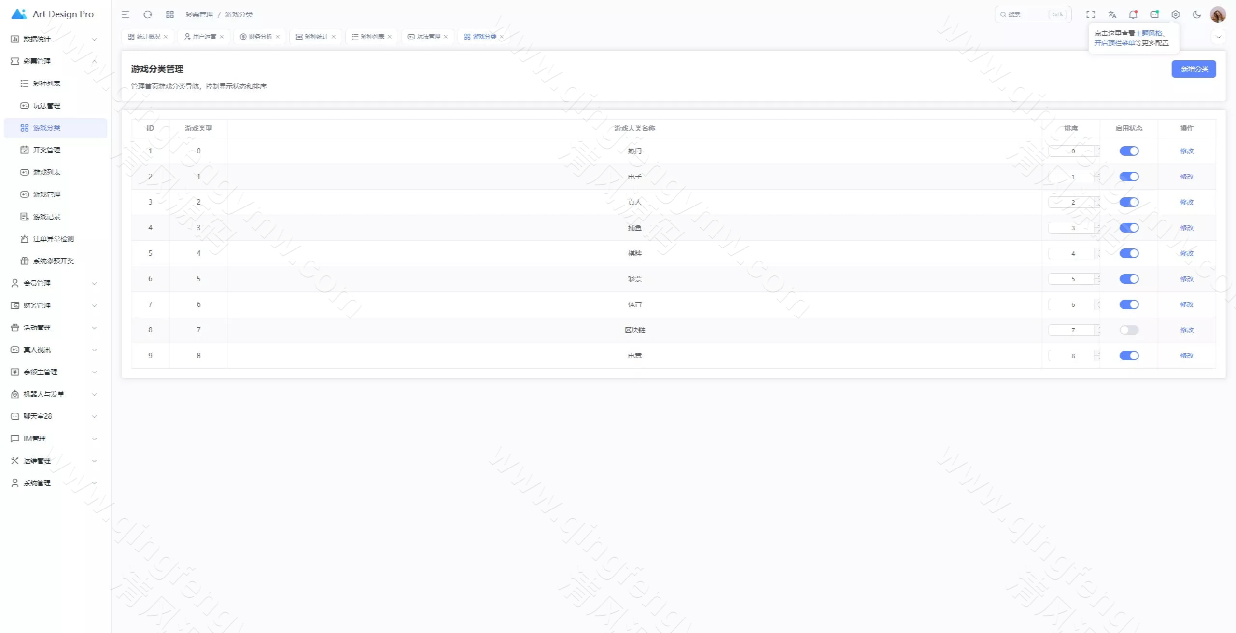Click 修改 link for 彩票 row
The image size is (1236, 633).
1186,279
